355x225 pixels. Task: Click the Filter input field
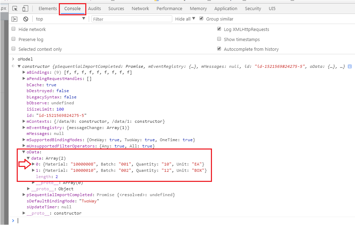click(132, 19)
